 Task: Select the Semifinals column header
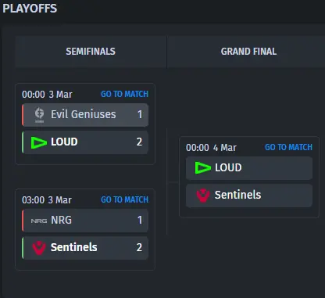[91, 52]
